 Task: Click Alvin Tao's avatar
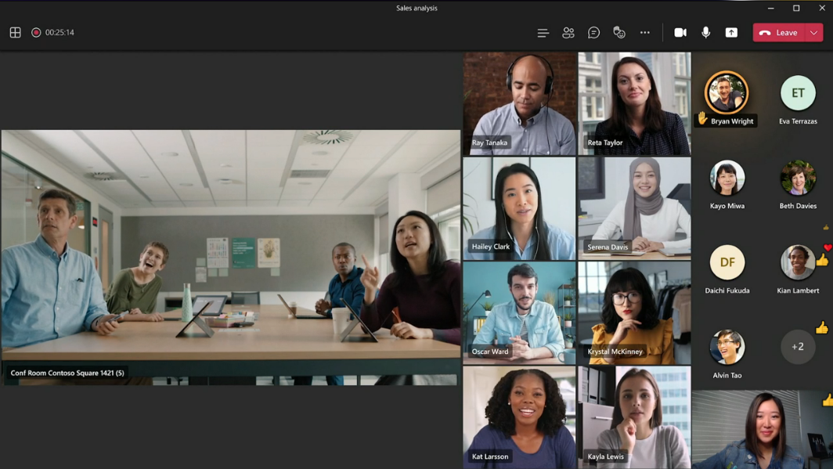coord(727,347)
